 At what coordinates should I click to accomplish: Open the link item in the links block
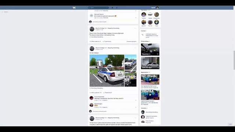[x=150, y=36]
